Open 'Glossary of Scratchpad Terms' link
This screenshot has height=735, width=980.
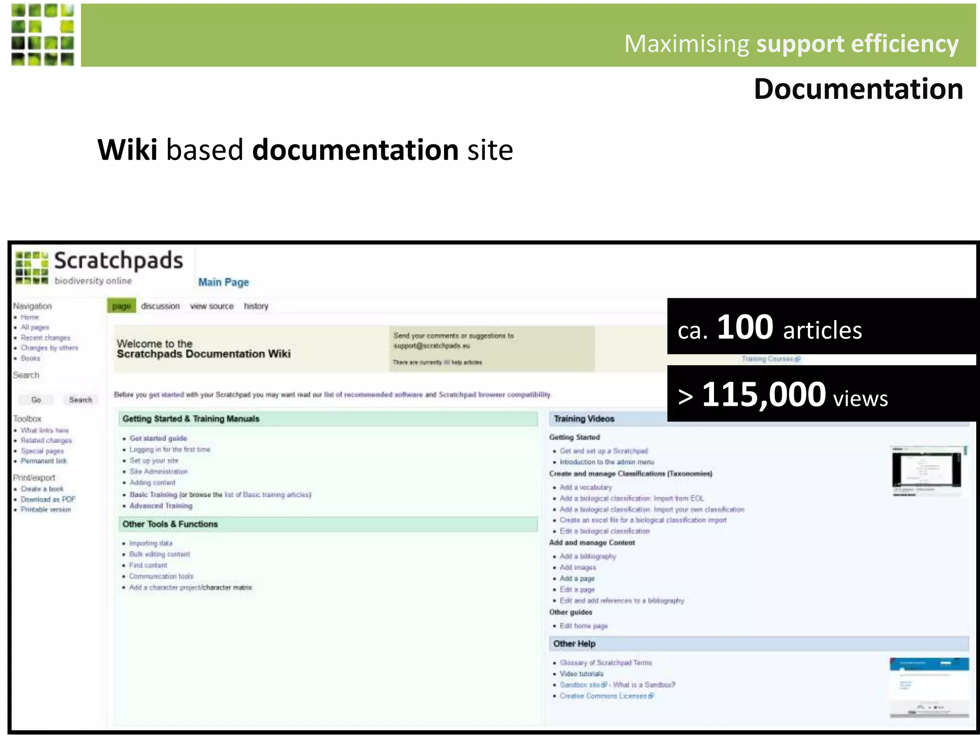coord(606,663)
